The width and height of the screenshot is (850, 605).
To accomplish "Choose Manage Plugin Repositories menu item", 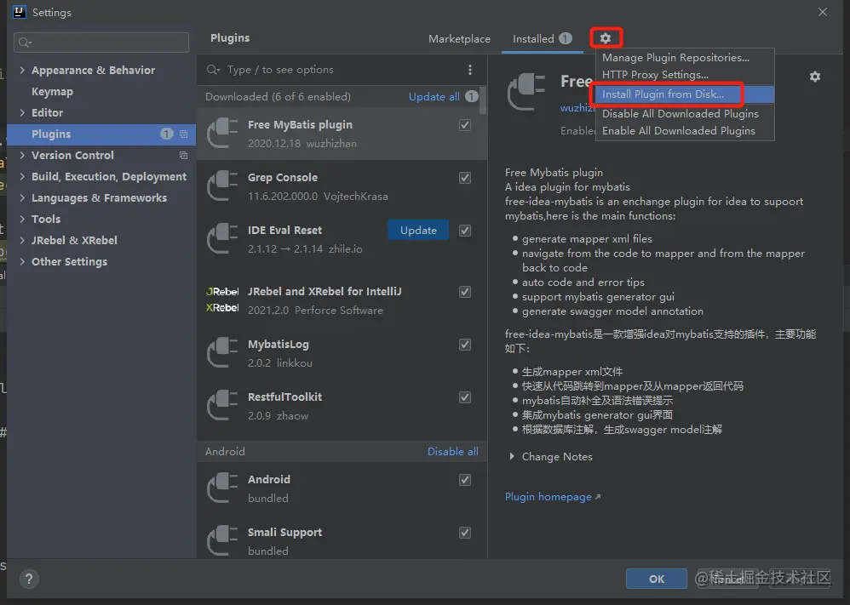I will [686, 57].
